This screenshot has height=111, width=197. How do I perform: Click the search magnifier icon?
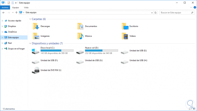[192, 13]
